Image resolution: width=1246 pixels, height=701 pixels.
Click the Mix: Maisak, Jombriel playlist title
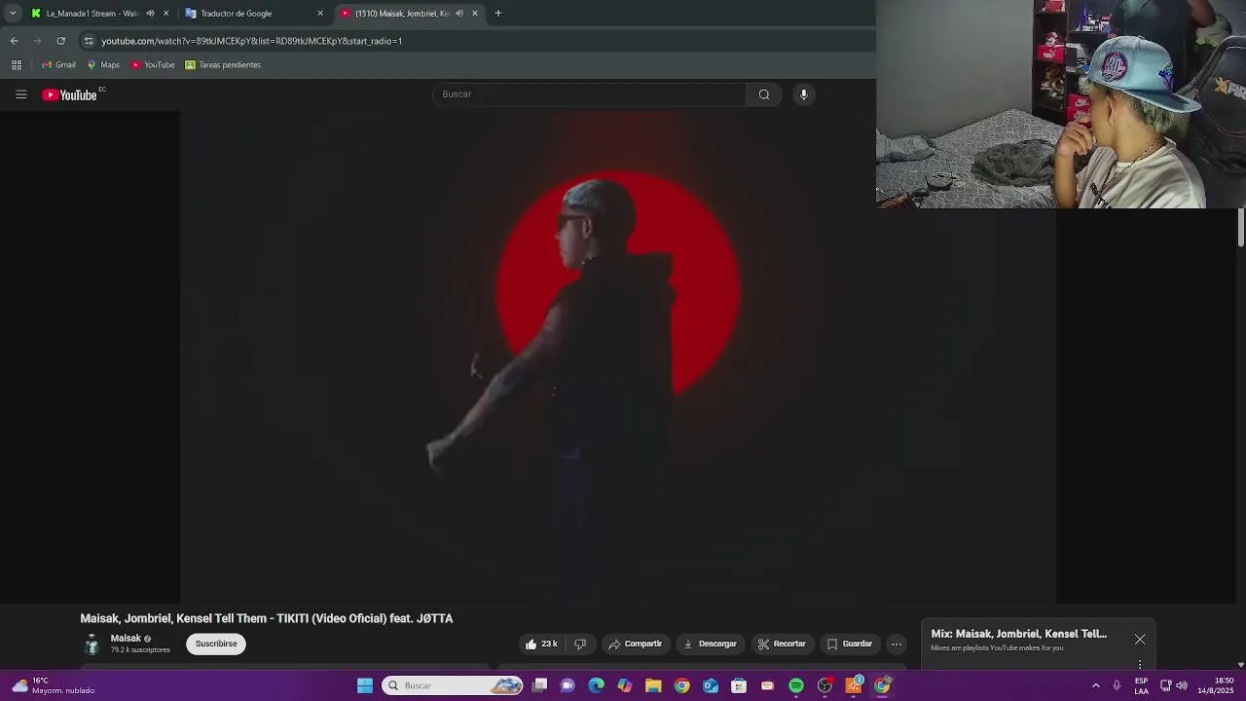[x=1018, y=634]
